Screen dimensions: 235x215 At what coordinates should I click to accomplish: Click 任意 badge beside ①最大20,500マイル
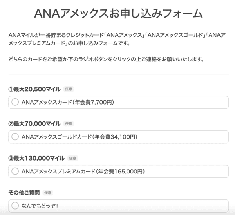(68, 89)
